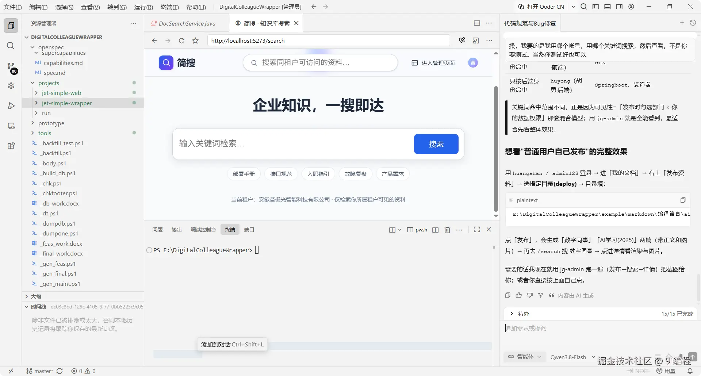The width and height of the screenshot is (701, 376).
Task: Expand the 待办 todo list
Action: (512, 314)
